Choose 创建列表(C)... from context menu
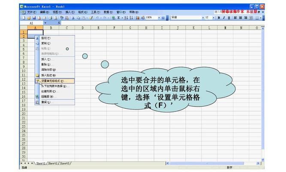The height and width of the screenshot is (172, 286). coord(55,91)
